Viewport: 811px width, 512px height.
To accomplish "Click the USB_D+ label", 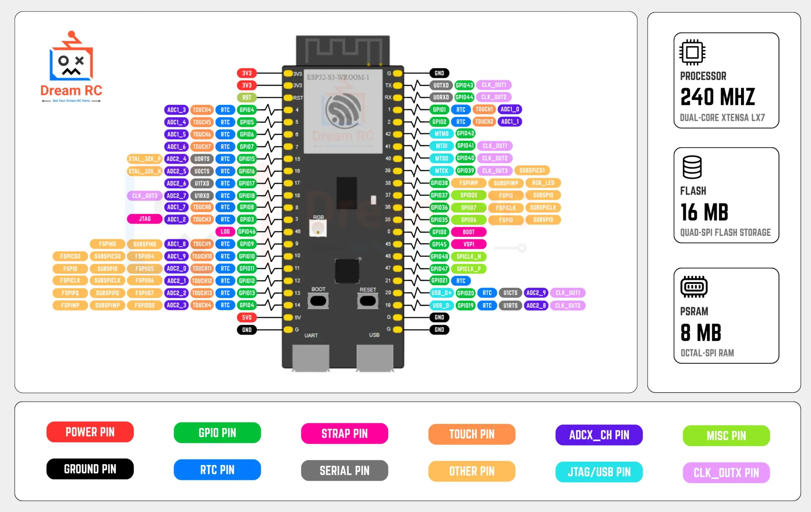I will coord(442,293).
